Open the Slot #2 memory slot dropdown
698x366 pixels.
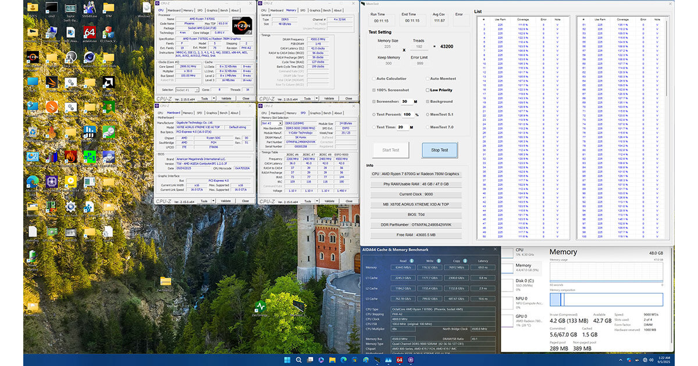(x=272, y=123)
